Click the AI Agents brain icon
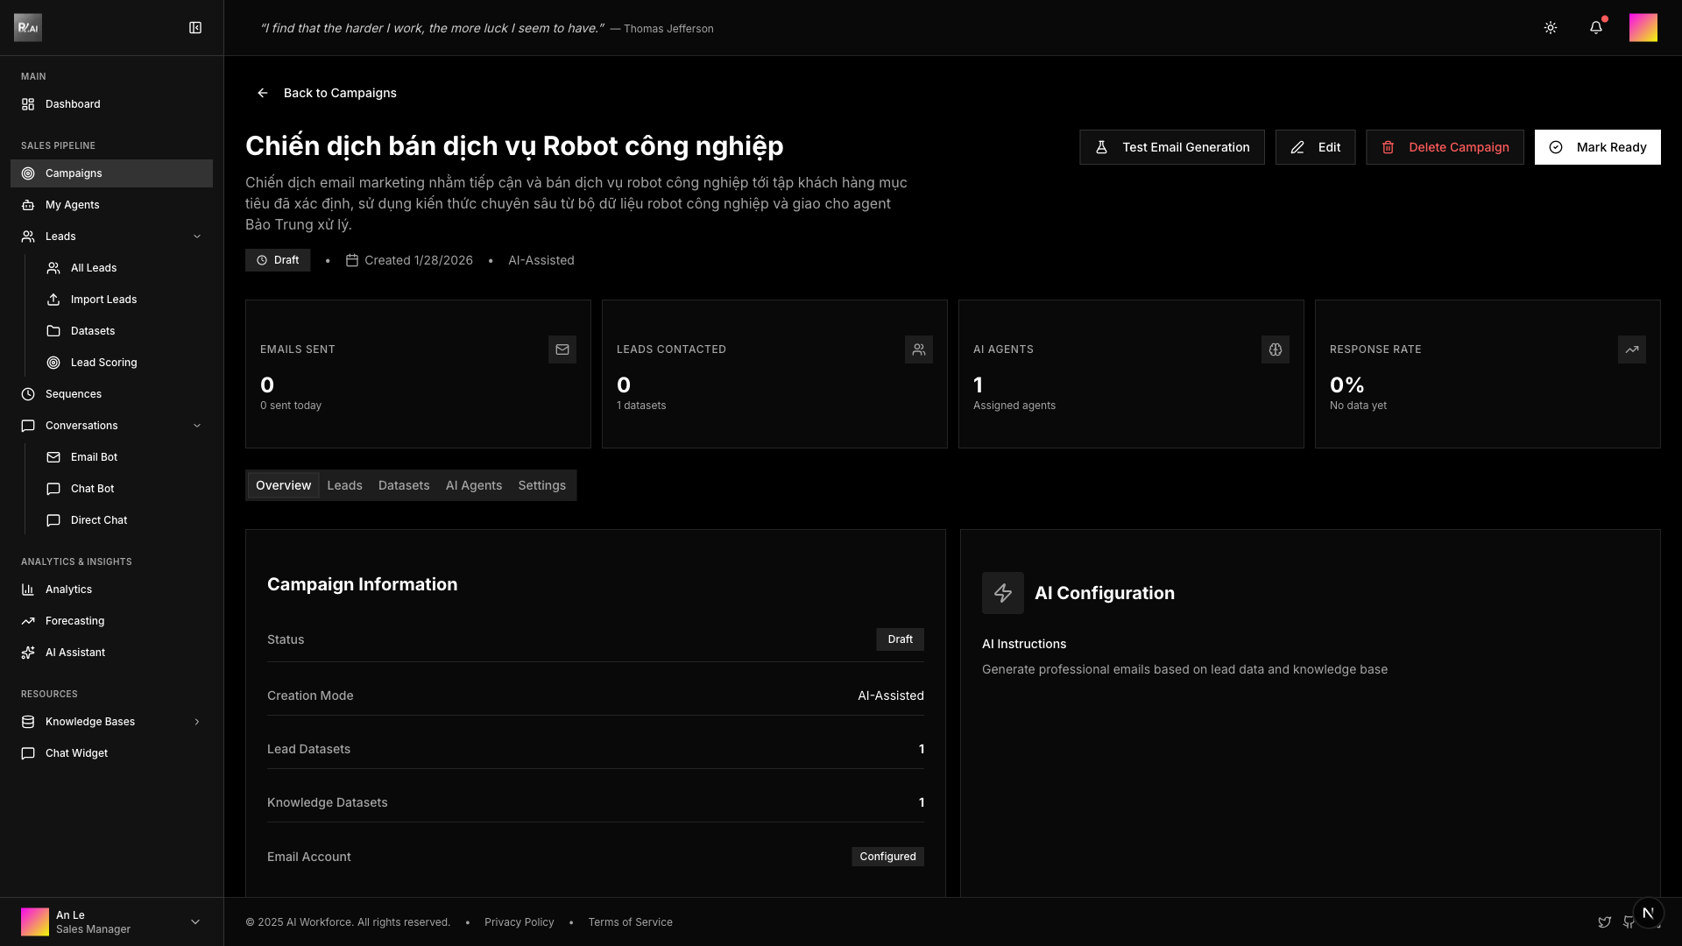Image resolution: width=1682 pixels, height=946 pixels. [1276, 349]
